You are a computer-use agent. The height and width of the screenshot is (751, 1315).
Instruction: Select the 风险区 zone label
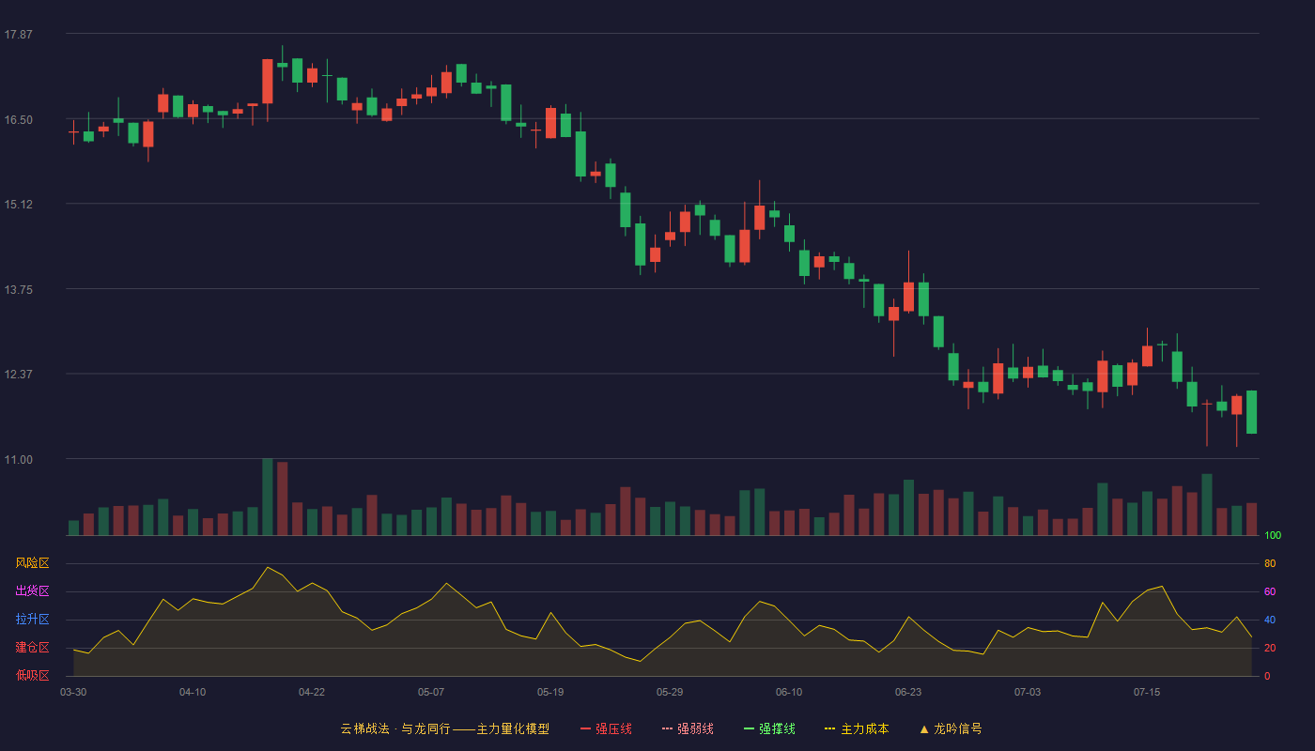[32, 563]
